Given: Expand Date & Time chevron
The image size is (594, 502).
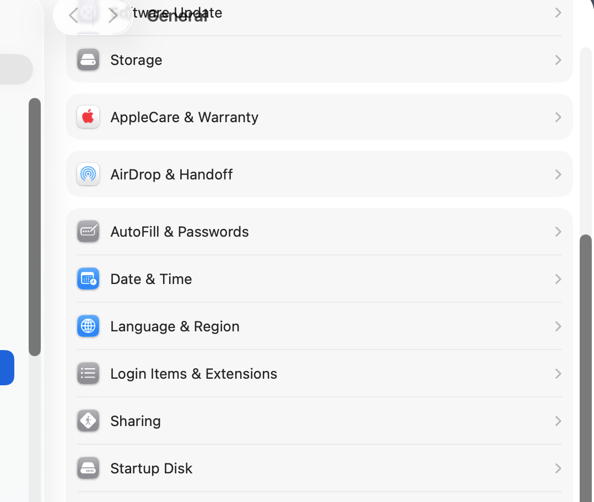Looking at the screenshot, I should pyautogui.click(x=558, y=279).
